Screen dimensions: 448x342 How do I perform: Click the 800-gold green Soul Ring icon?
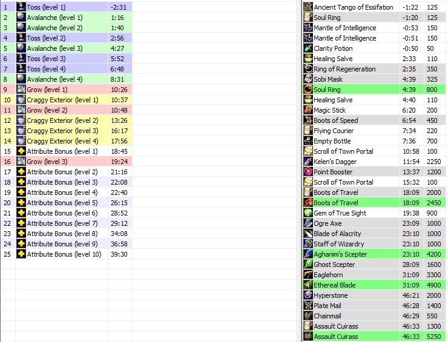click(308, 89)
